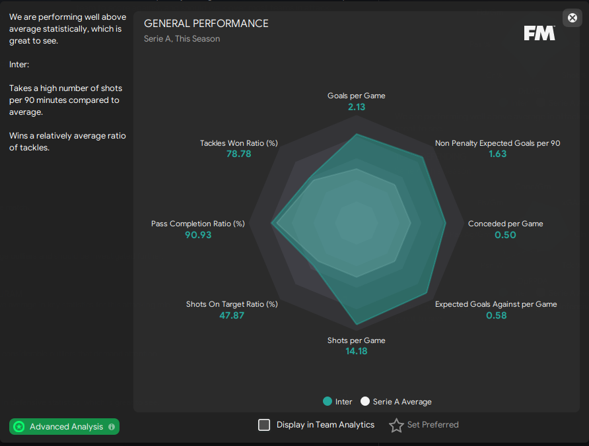The height and width of the screenshot is (446, 589).
Task: Click Shots On Target Ratio (%) label
Action: 232,304
